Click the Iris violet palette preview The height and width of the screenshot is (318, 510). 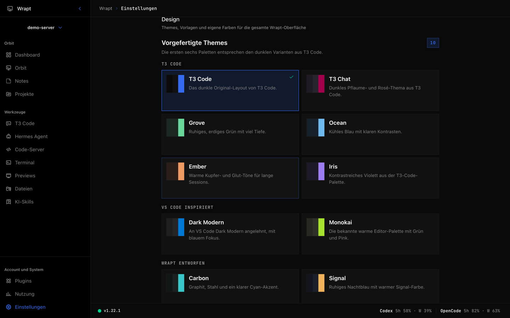click(x=316, y=171)
